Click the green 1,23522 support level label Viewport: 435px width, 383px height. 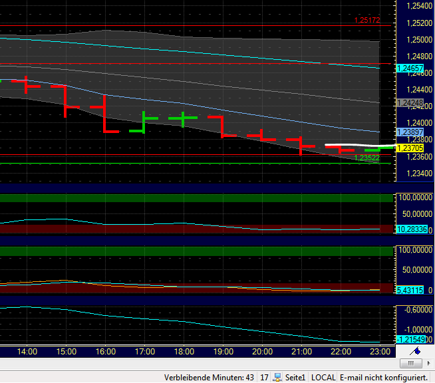[366, 158]
